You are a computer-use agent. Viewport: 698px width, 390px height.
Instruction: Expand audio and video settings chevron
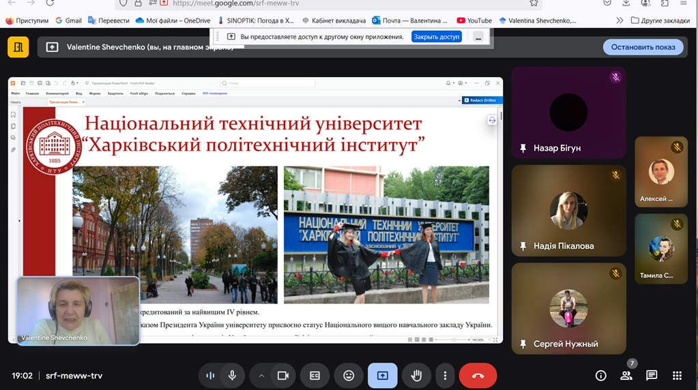click(x=261, y=376)
